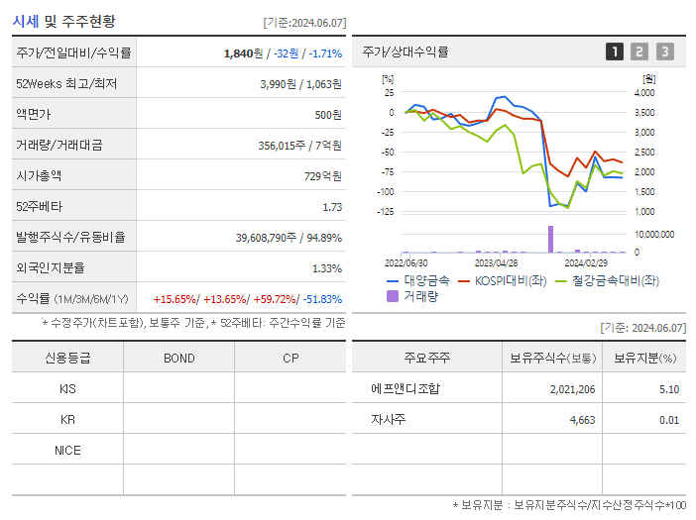696x520 pixels.
Task: Click the stock price 1,840원 value
Action: coord(243,53)
